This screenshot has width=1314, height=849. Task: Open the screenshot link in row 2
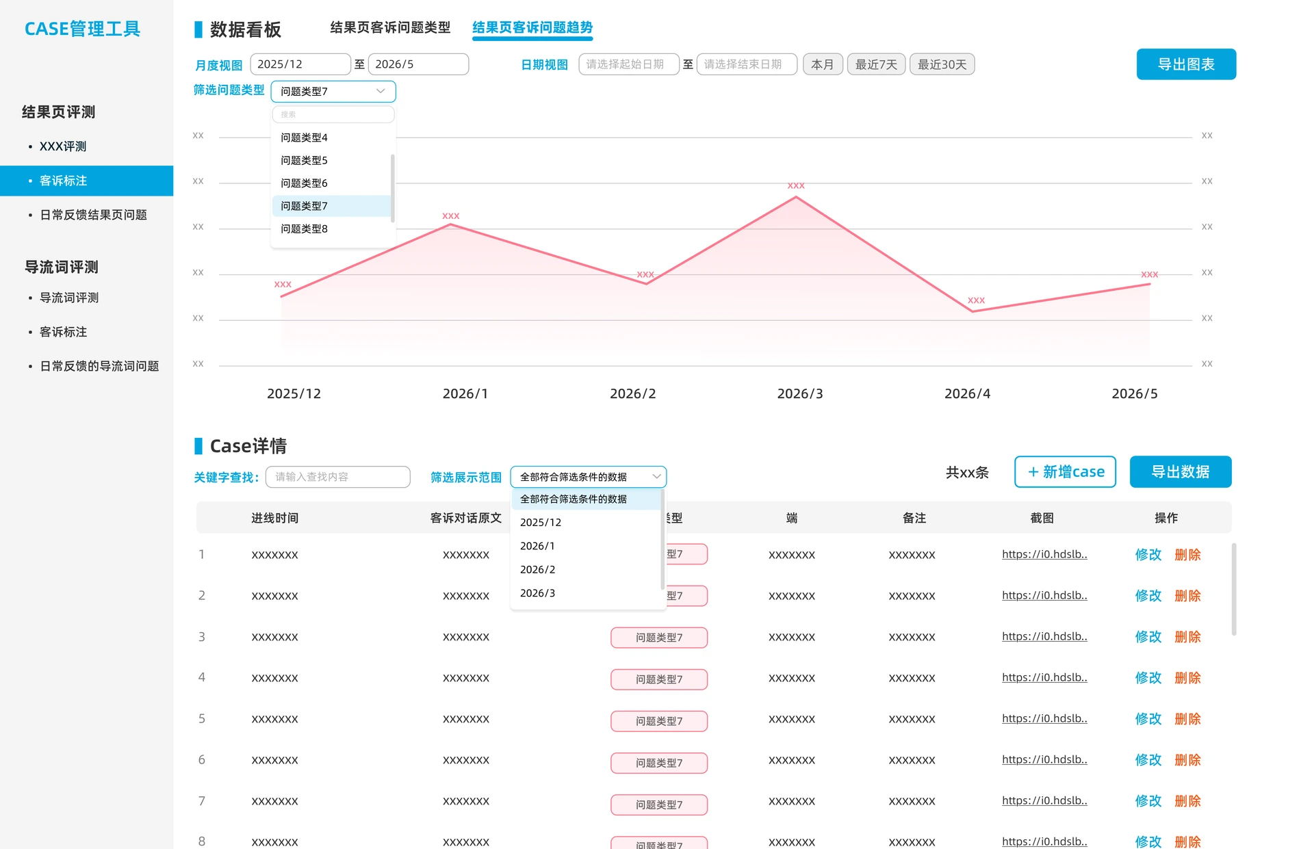pyautogui.click(x=1044, y=595)
